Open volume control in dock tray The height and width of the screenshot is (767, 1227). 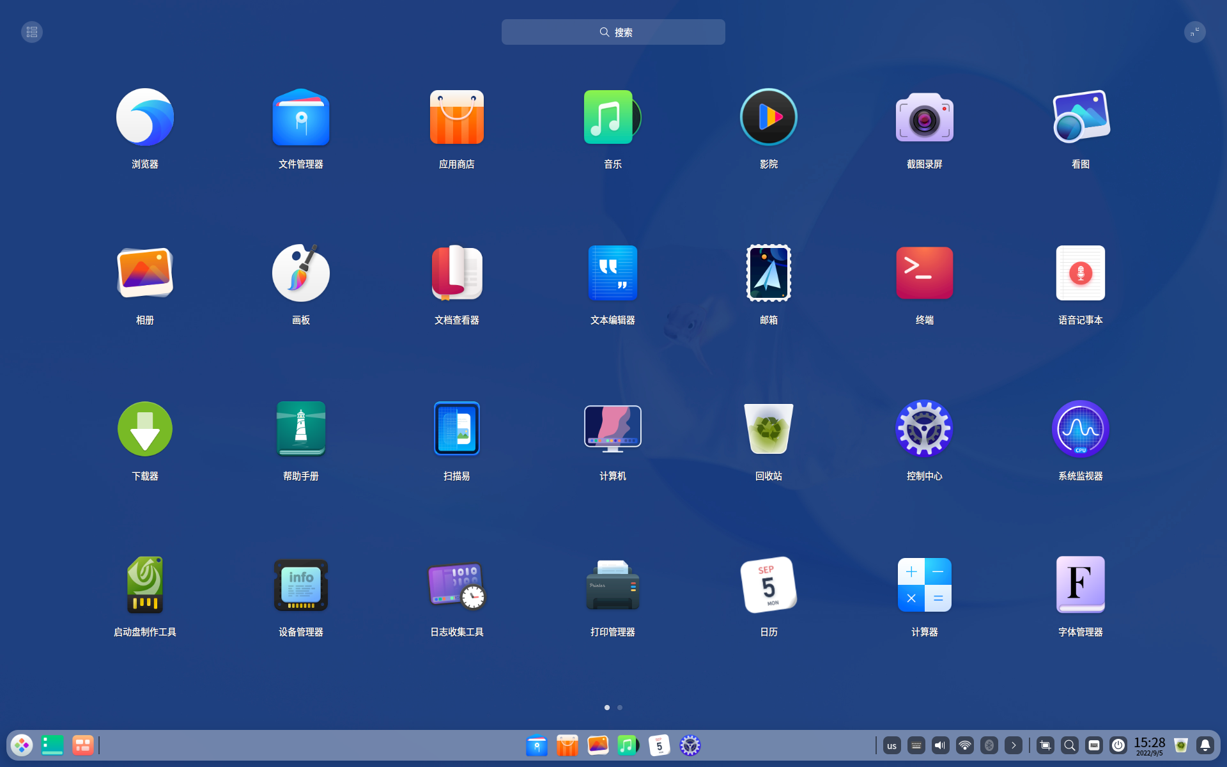click(x=940, y=745)
